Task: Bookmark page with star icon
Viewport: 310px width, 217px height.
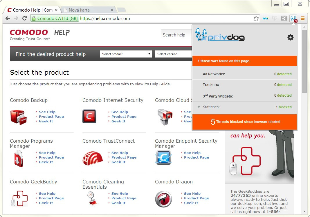Action: [x=256, y=19]
